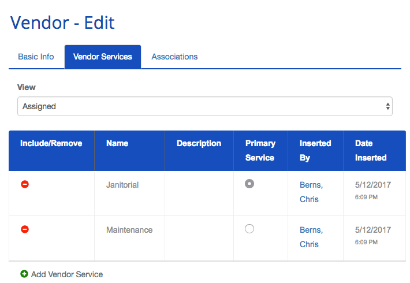The image size is (410, 283).
Task: Click the Add Vendor Service link text
Action: tap(67, 274)
